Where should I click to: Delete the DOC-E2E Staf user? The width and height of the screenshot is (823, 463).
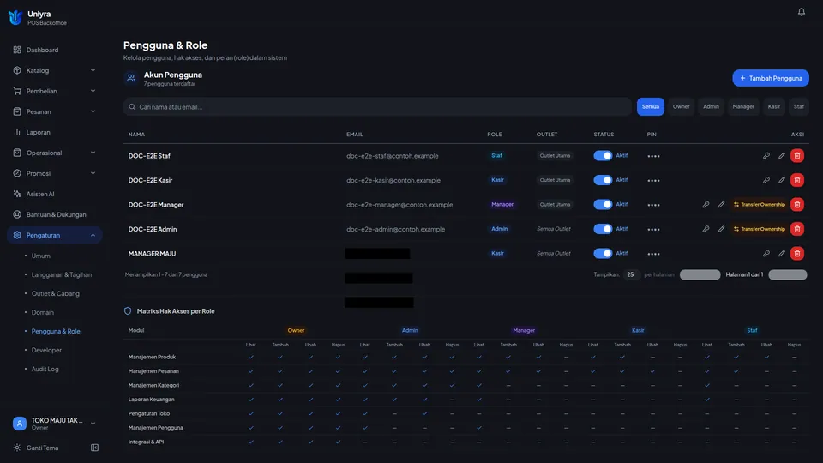(796, 156)
